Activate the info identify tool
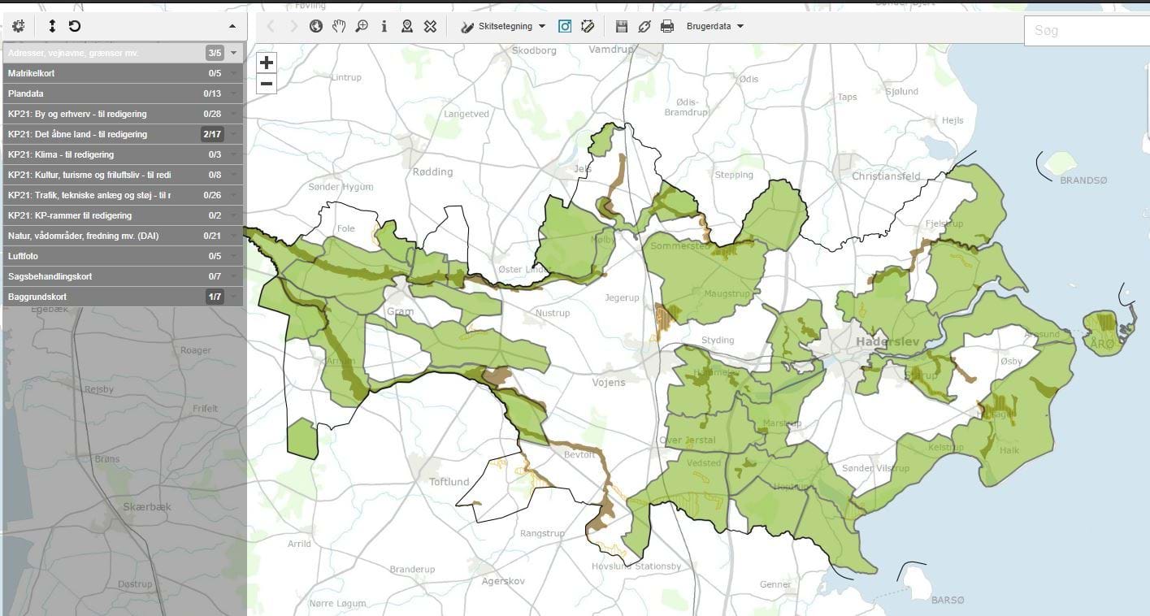 [384, 26]
